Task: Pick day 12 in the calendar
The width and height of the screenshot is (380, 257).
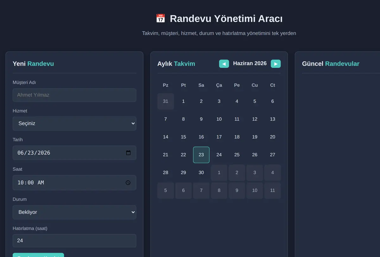Action: [255, 119]
